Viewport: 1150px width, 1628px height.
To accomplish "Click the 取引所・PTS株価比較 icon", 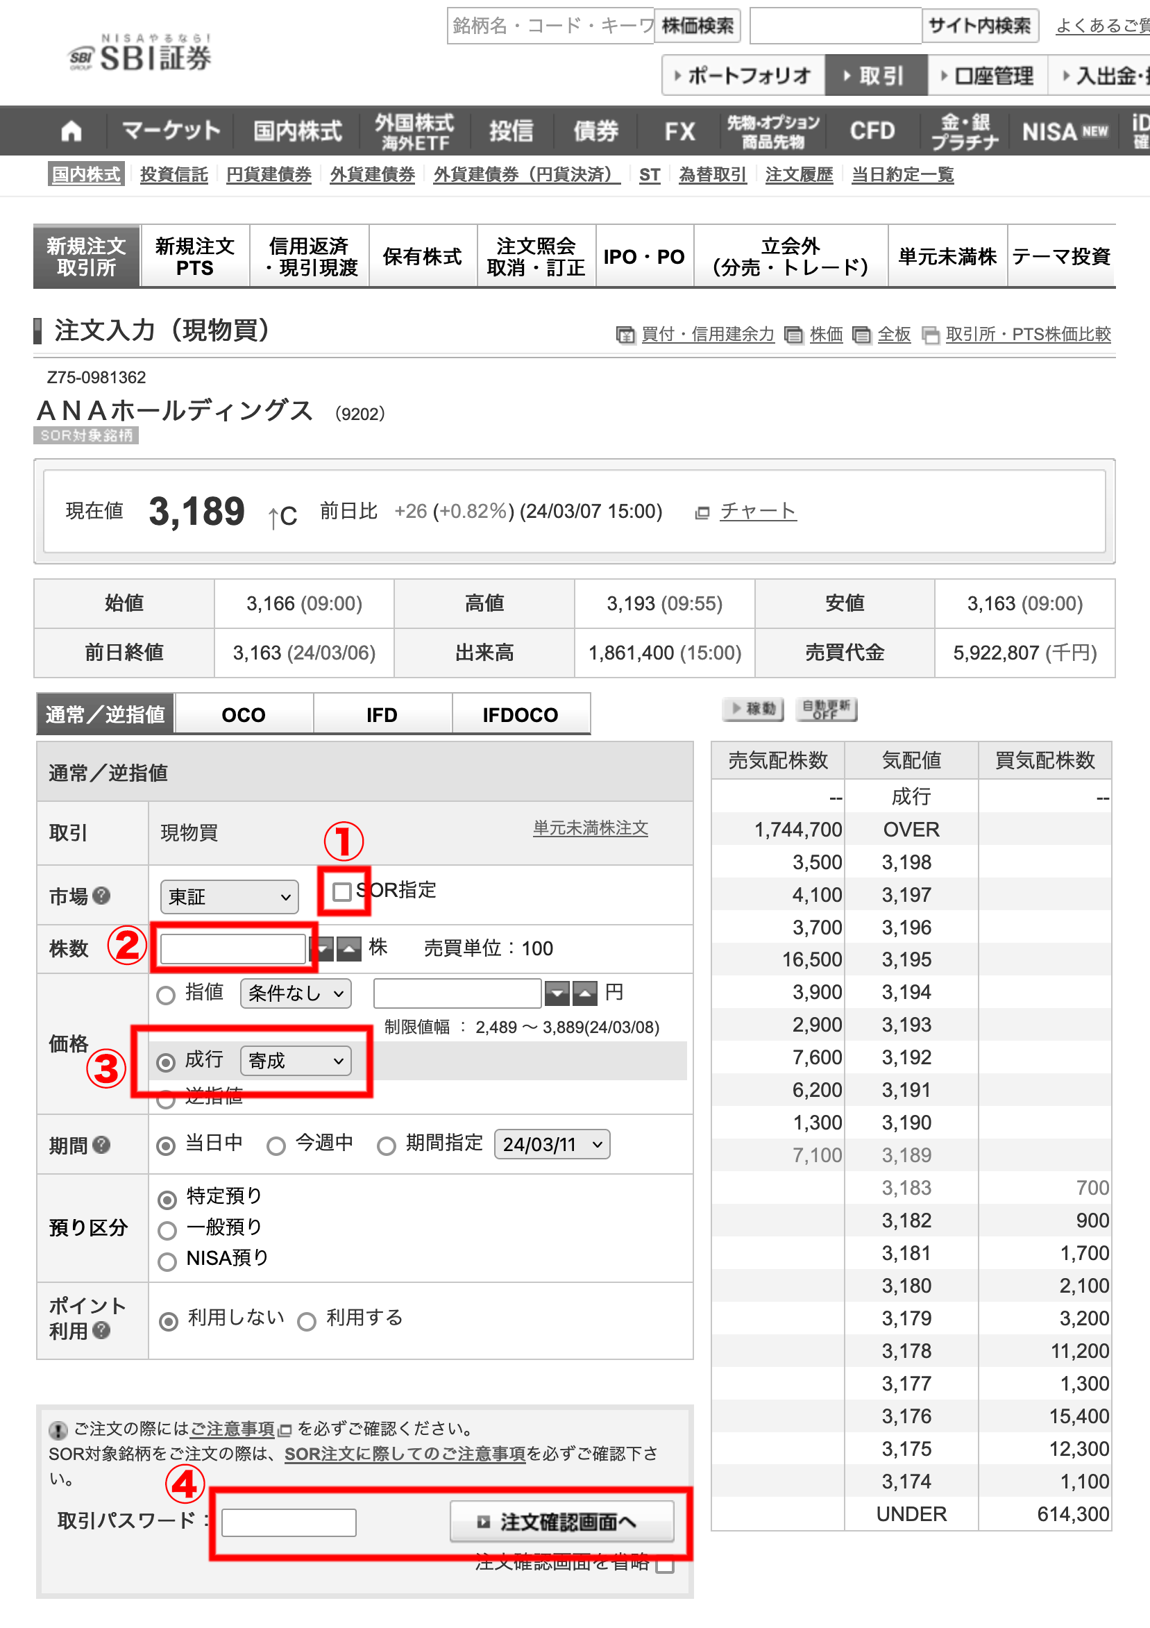I will click(931, 335).
